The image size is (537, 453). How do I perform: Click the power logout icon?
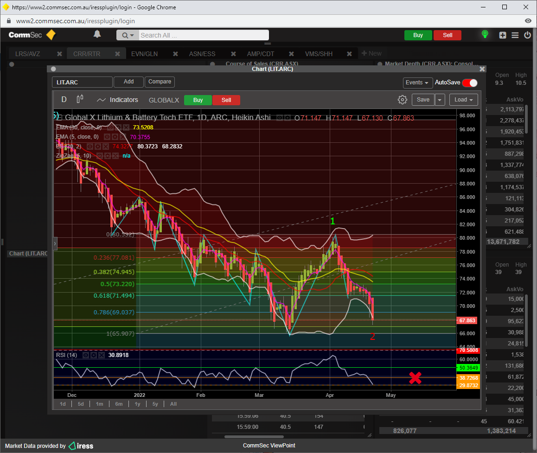(527, 35)
